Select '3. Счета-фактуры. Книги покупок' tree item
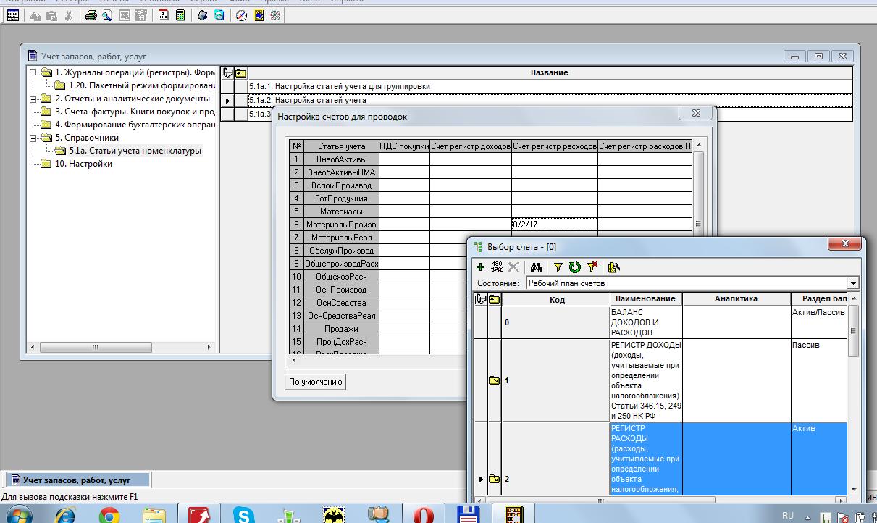Viewport: 877px width, 523px height. click(135, 112)
